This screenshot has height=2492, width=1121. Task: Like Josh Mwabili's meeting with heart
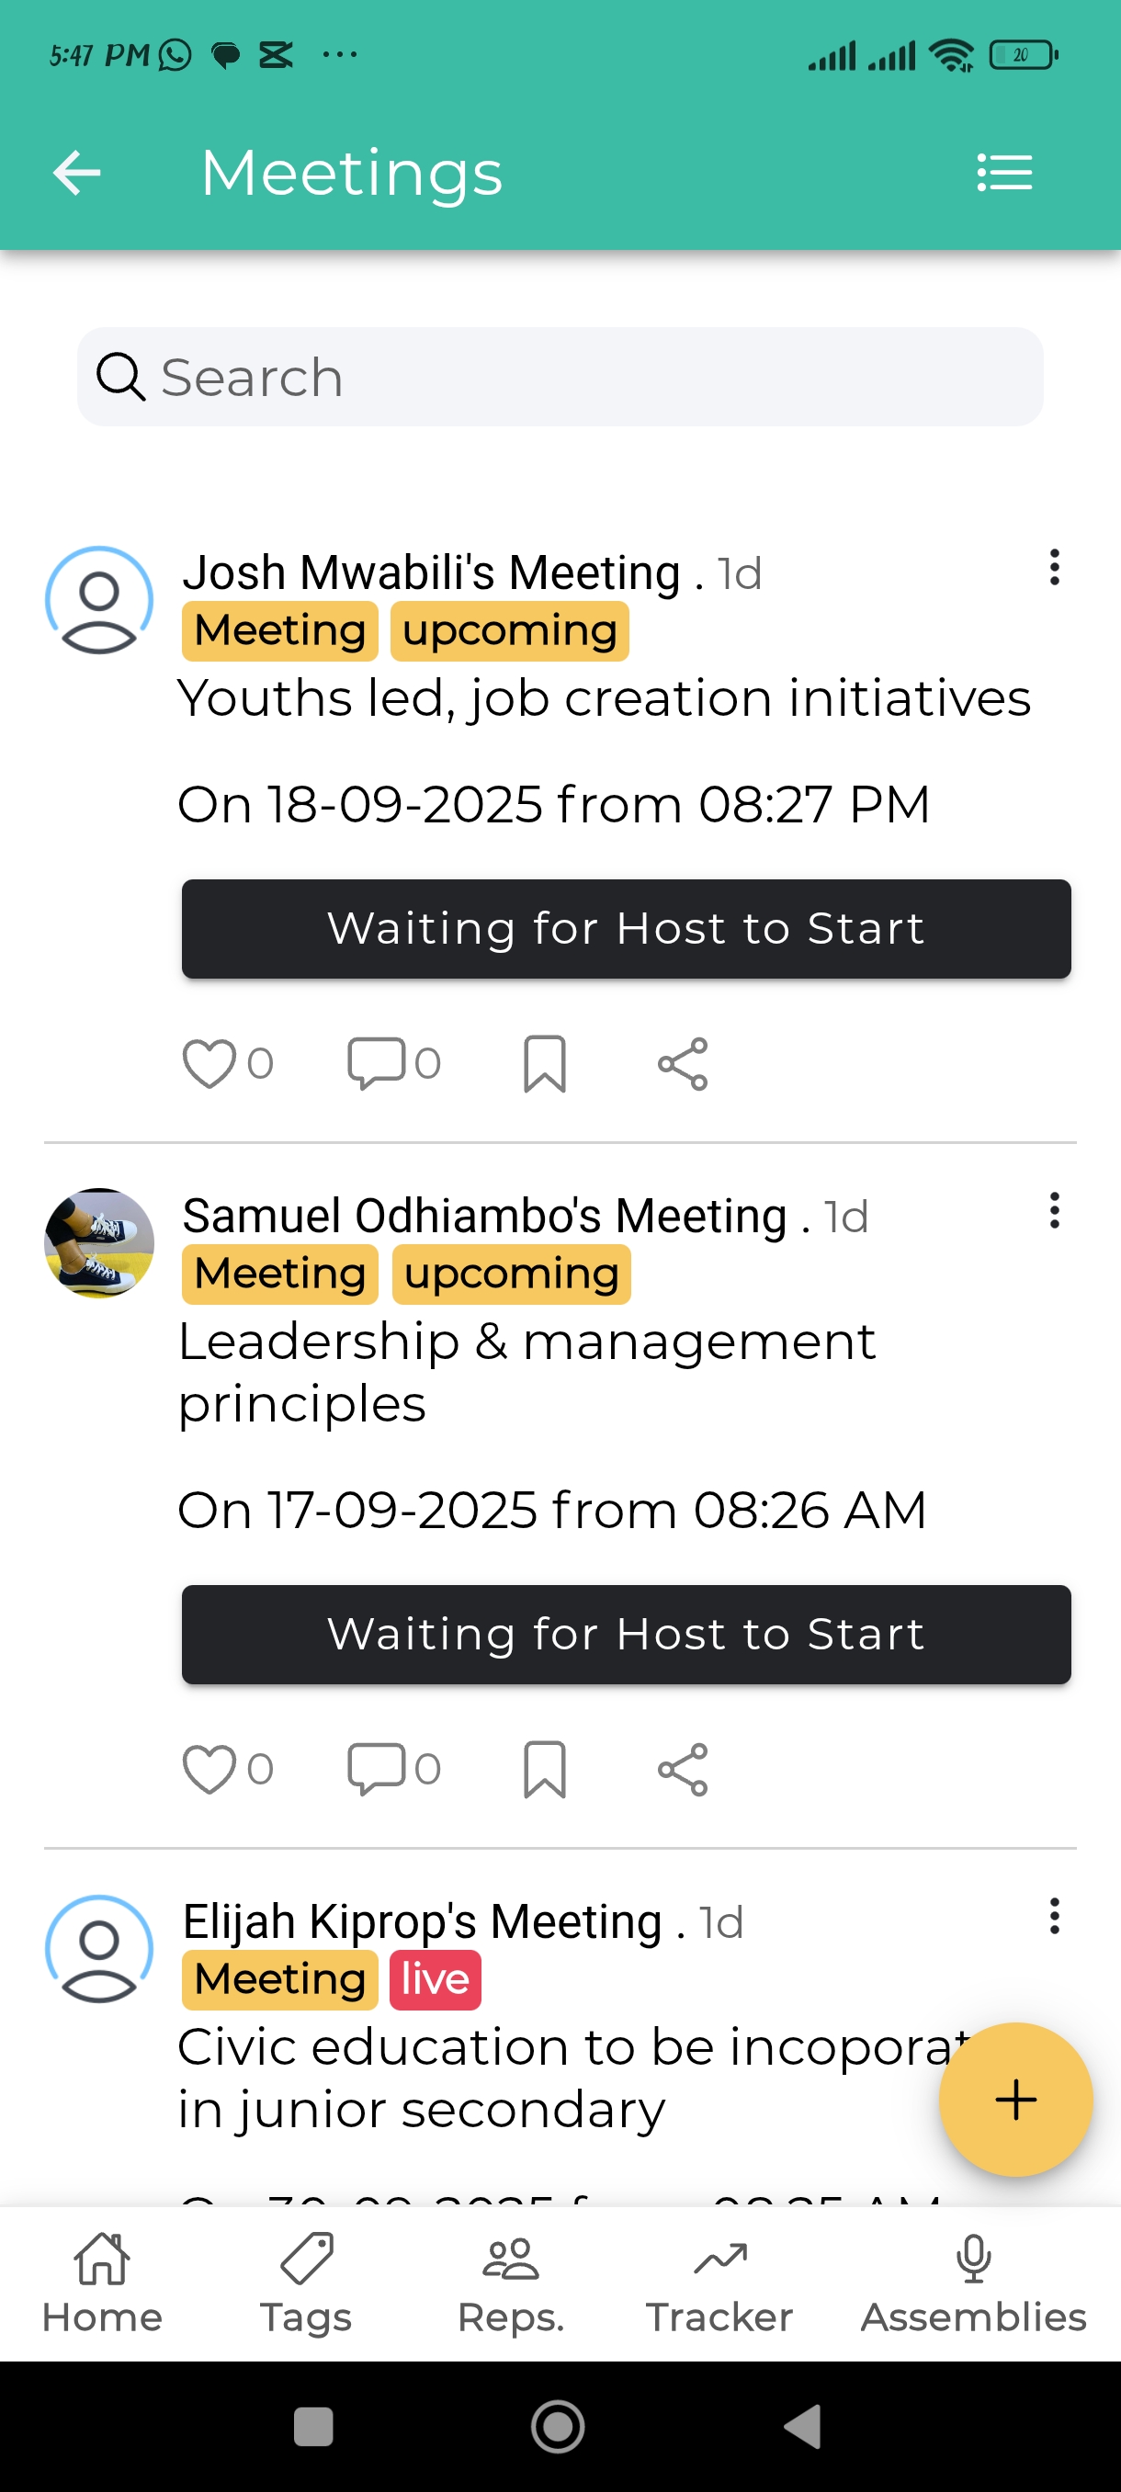tap(209, 1063)
